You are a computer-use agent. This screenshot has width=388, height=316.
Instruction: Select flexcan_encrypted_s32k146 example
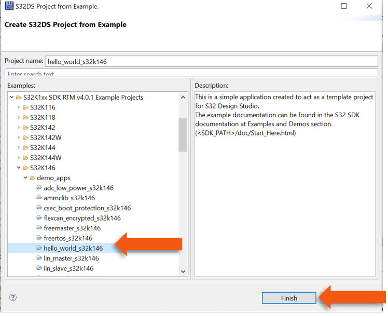click(82, 218)
